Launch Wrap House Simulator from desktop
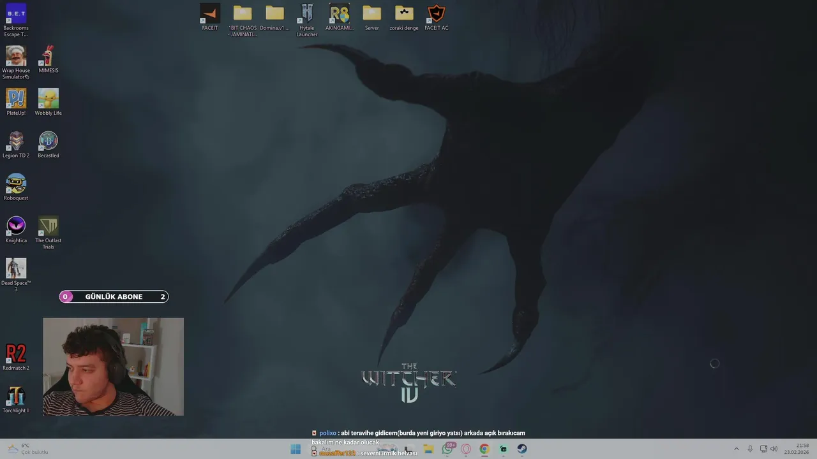 (16, 62)
